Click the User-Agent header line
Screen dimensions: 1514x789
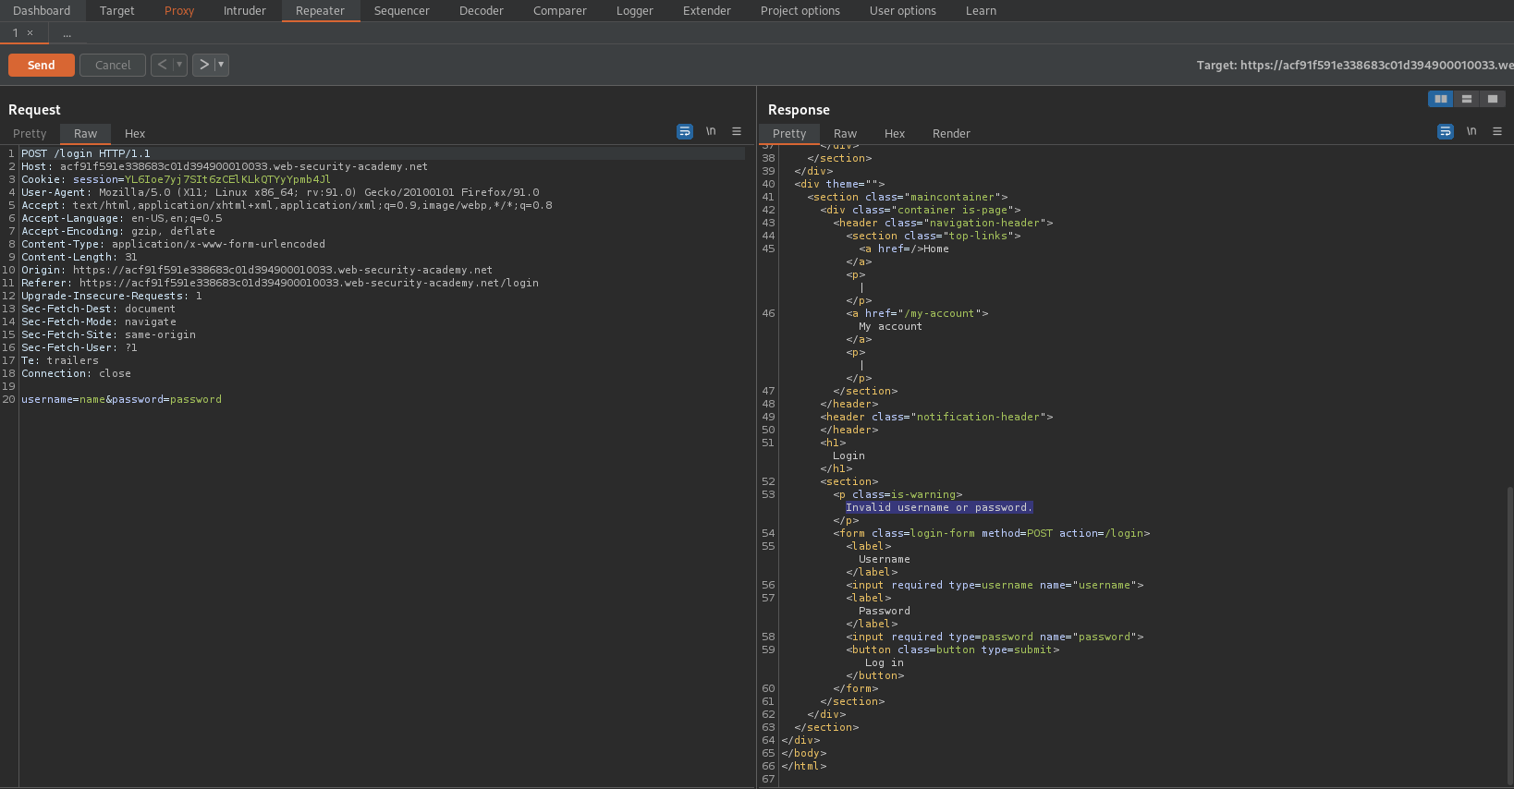[280, 192]
